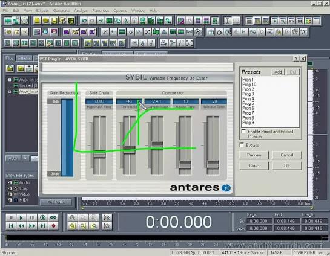
Task: Stop playback with the Stop button
Action: 11,217
